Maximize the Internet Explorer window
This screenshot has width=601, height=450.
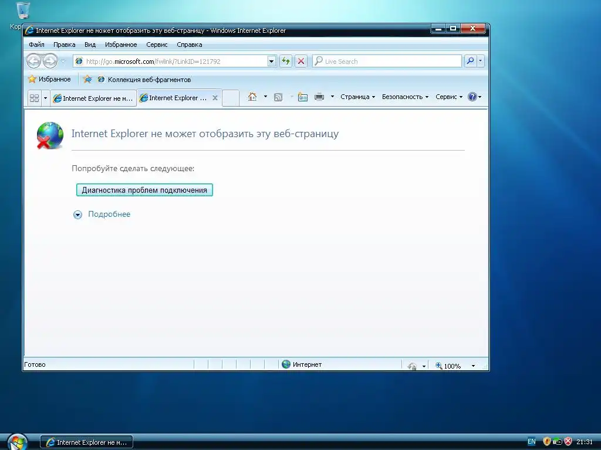tap(453, 28)
